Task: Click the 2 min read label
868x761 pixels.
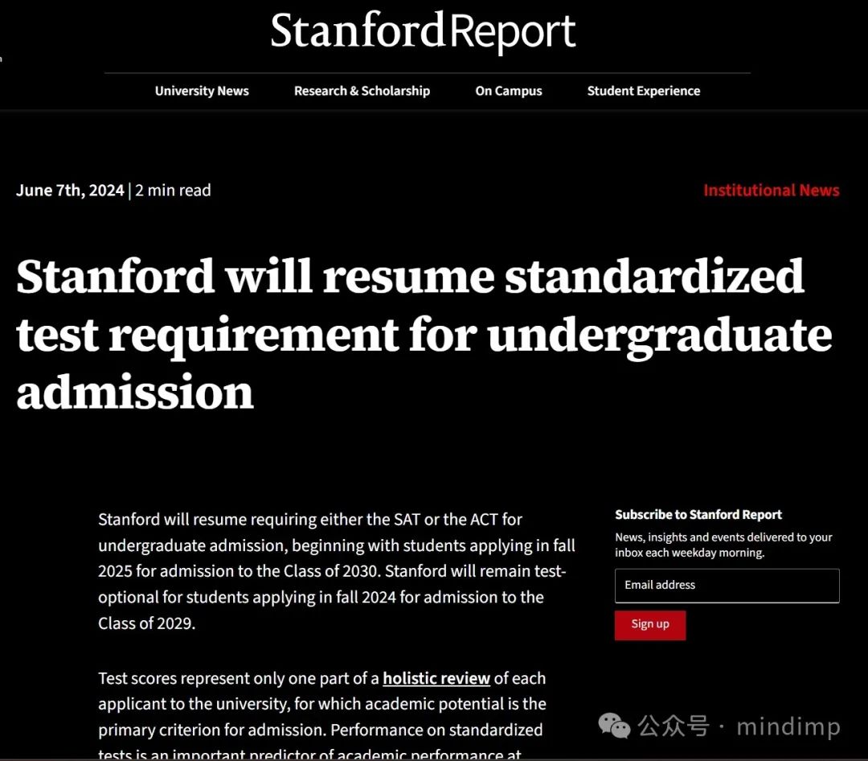Action: 173,190
